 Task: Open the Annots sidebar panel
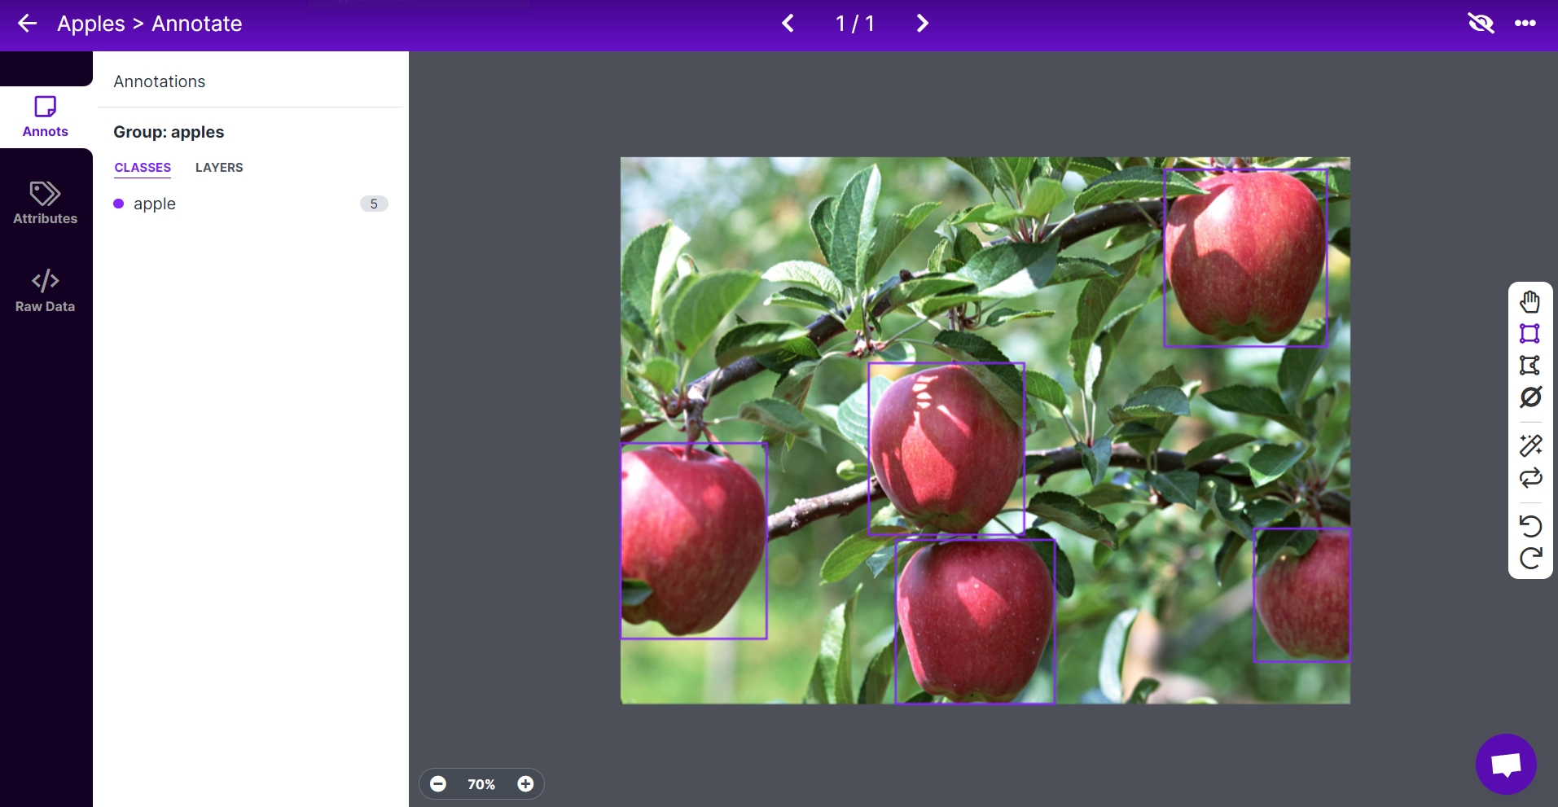point(46,117)
